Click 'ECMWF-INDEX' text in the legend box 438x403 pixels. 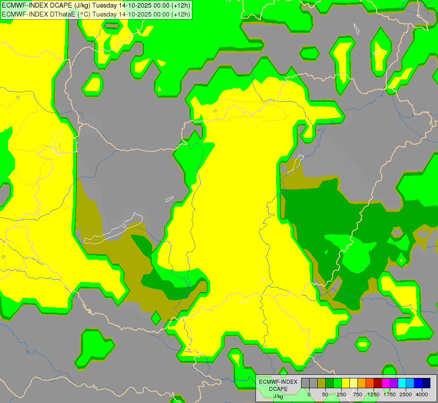278,382
